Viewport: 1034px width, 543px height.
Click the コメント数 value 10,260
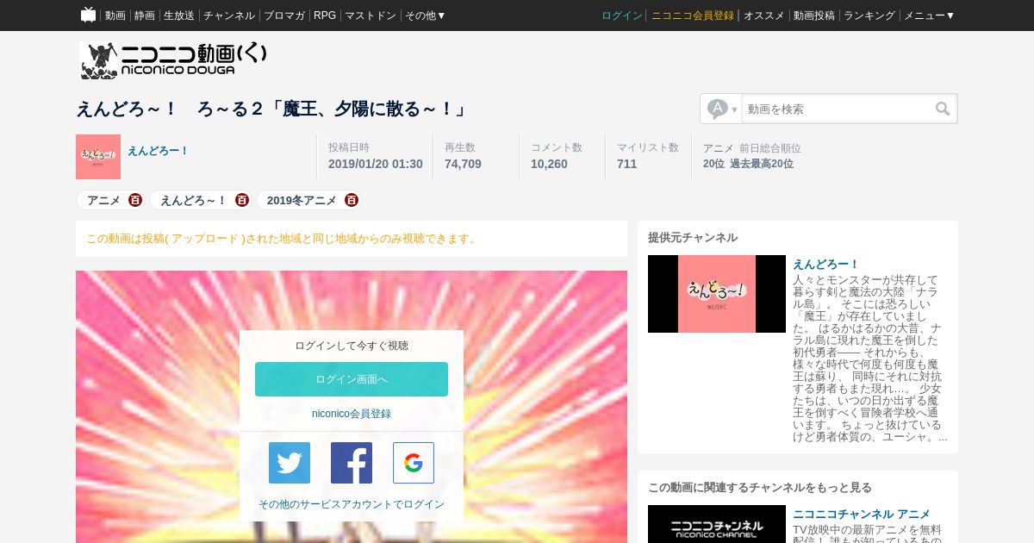(x=549, y=164)
